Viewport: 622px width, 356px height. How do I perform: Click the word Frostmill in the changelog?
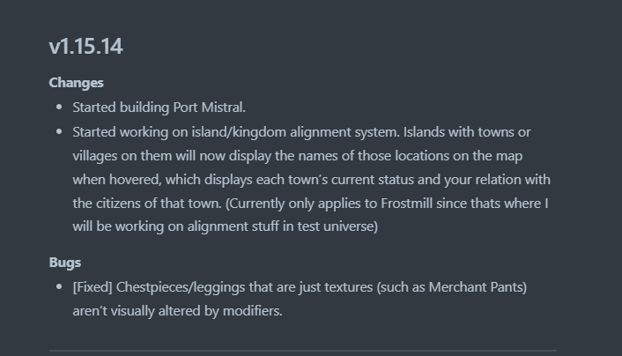click(x=407, y=204)
